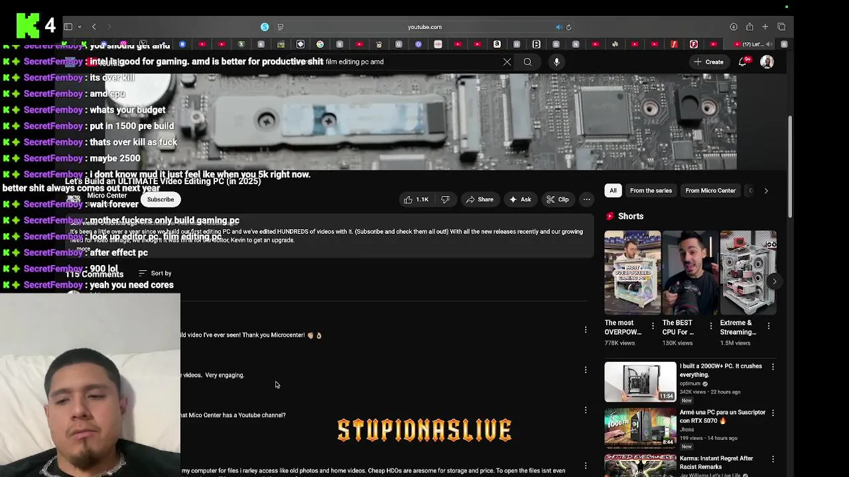Subscribe to Micro Center channel
Viewport: 849px width, 477px height.
[161, 199]
